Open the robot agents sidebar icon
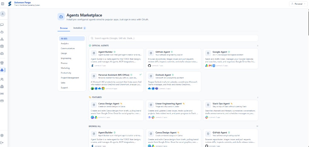Image resolution: width=309 pixels, height=147 pixels. pyautogui.click(x=2, y=32)
